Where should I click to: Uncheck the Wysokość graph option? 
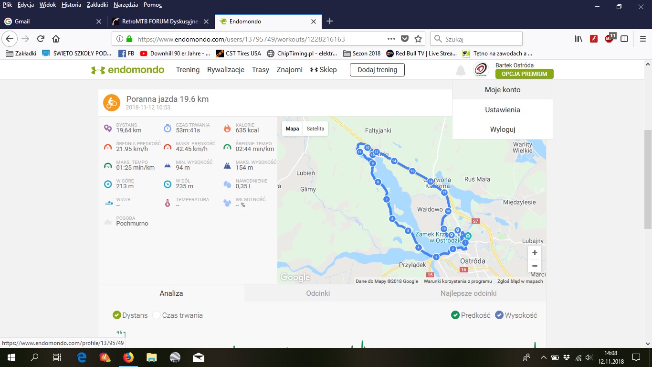click(499, 315)
